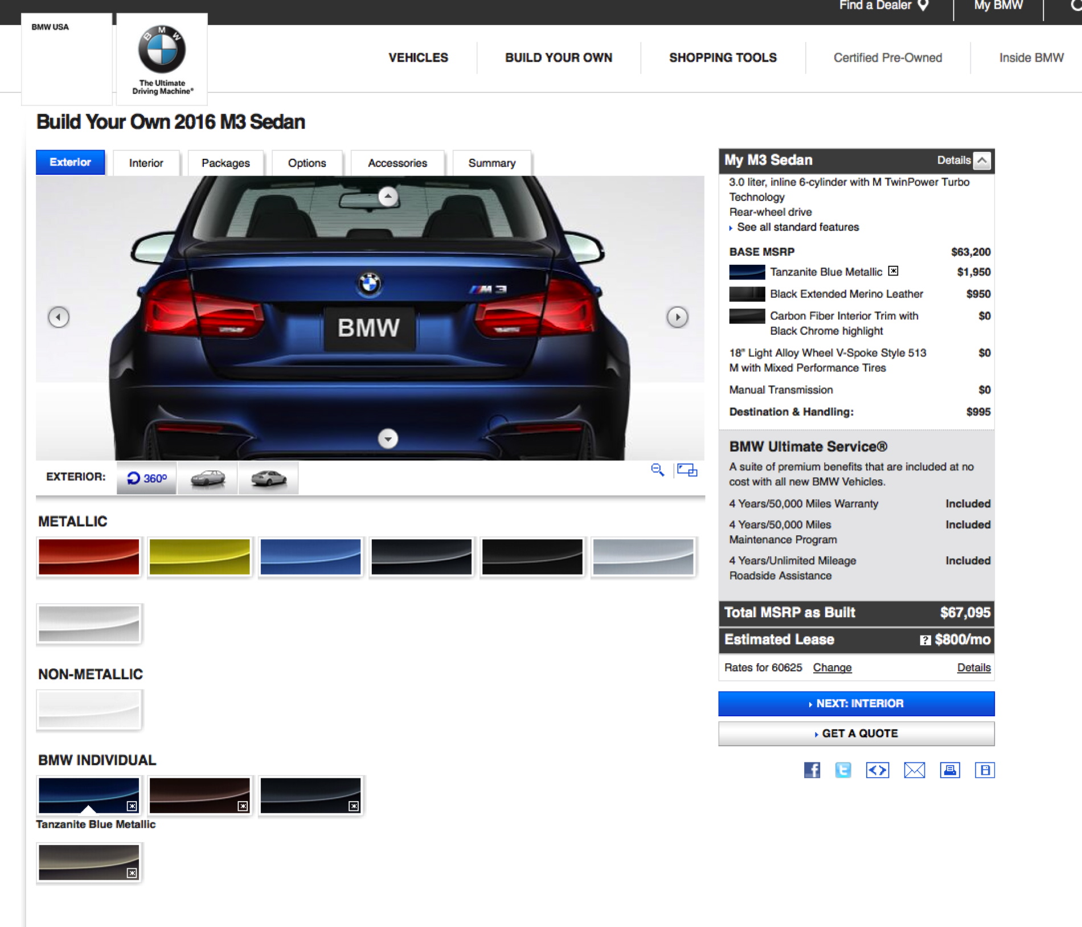The width and height of the screenshot is (1082, 927).
Task: Zoom in with the magnifier icon
Action: [x=657, y=470]
